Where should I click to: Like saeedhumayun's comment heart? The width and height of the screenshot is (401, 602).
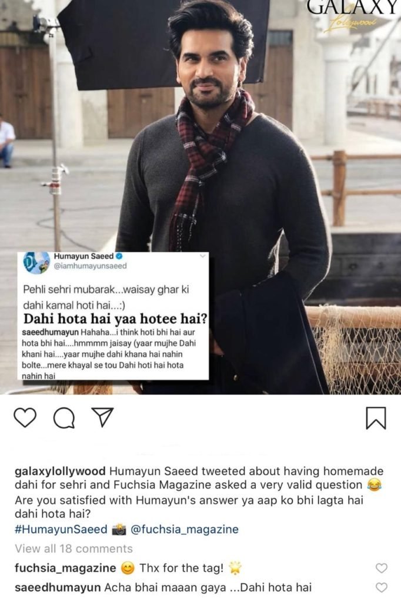coord(381,587)
